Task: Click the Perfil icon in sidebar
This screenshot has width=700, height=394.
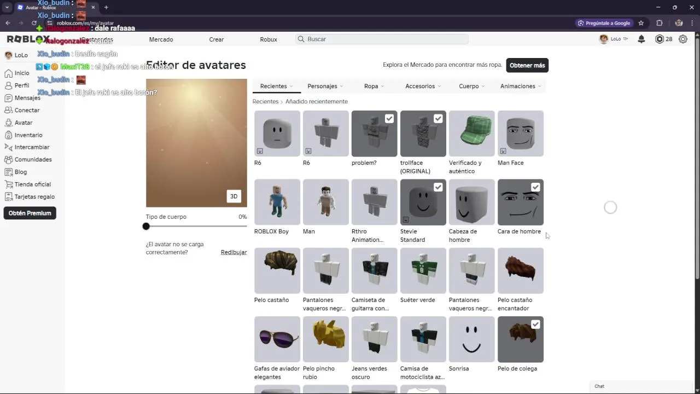Action: (x=9, y=85)
